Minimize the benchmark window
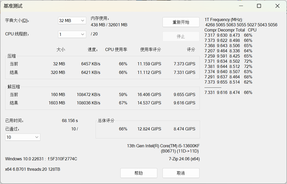Viewport: 287px width, 184px height. [x=241, y=6]
